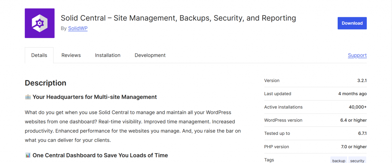
Task: Click the building emoji before Your Headquarters
Action: (28, 97)
